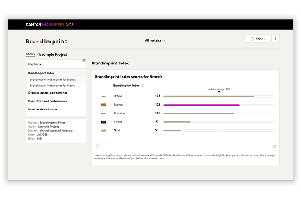301x200 pixels.
Task: Click the Cruncha brand name
Action: (119, 113)
